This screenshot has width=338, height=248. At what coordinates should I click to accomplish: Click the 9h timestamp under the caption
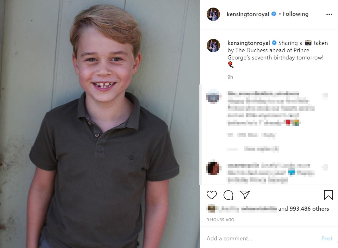tap(230, 77)
